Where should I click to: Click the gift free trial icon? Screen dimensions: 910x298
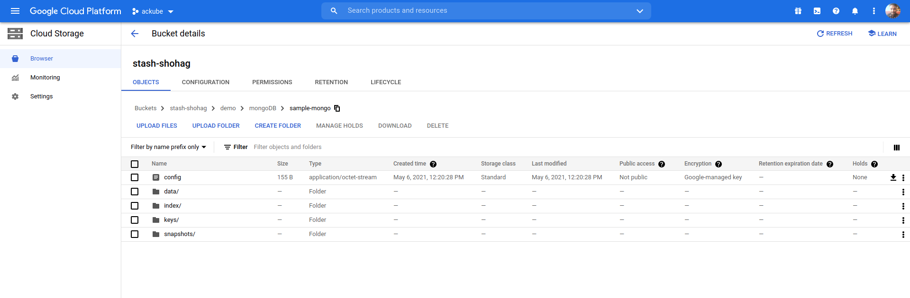[x=798, y=11]
